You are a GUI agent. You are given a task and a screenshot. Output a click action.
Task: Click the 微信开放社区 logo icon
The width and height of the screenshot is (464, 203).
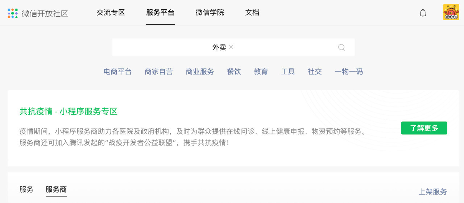[13, 13]
